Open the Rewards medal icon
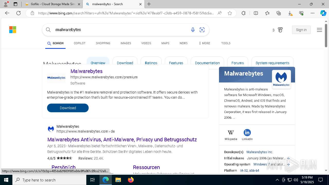The width and height of the screenshot is (329, 185). click(x=280, y=30)
